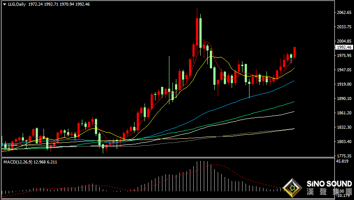This screenshot has height=200, width=354.
Task: Click the triangle arrow beside LLG,Daily
Action: [x=4, y=4]
